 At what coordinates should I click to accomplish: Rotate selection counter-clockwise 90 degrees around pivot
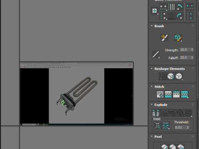pyautogui.click(x=180, y=7)
